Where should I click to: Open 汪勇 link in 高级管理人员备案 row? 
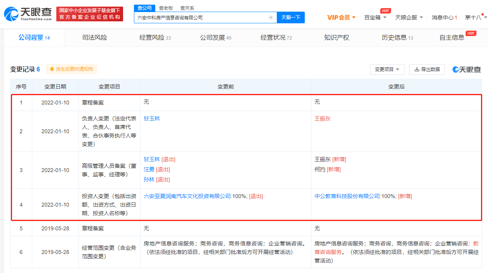[x=149, y=169]
